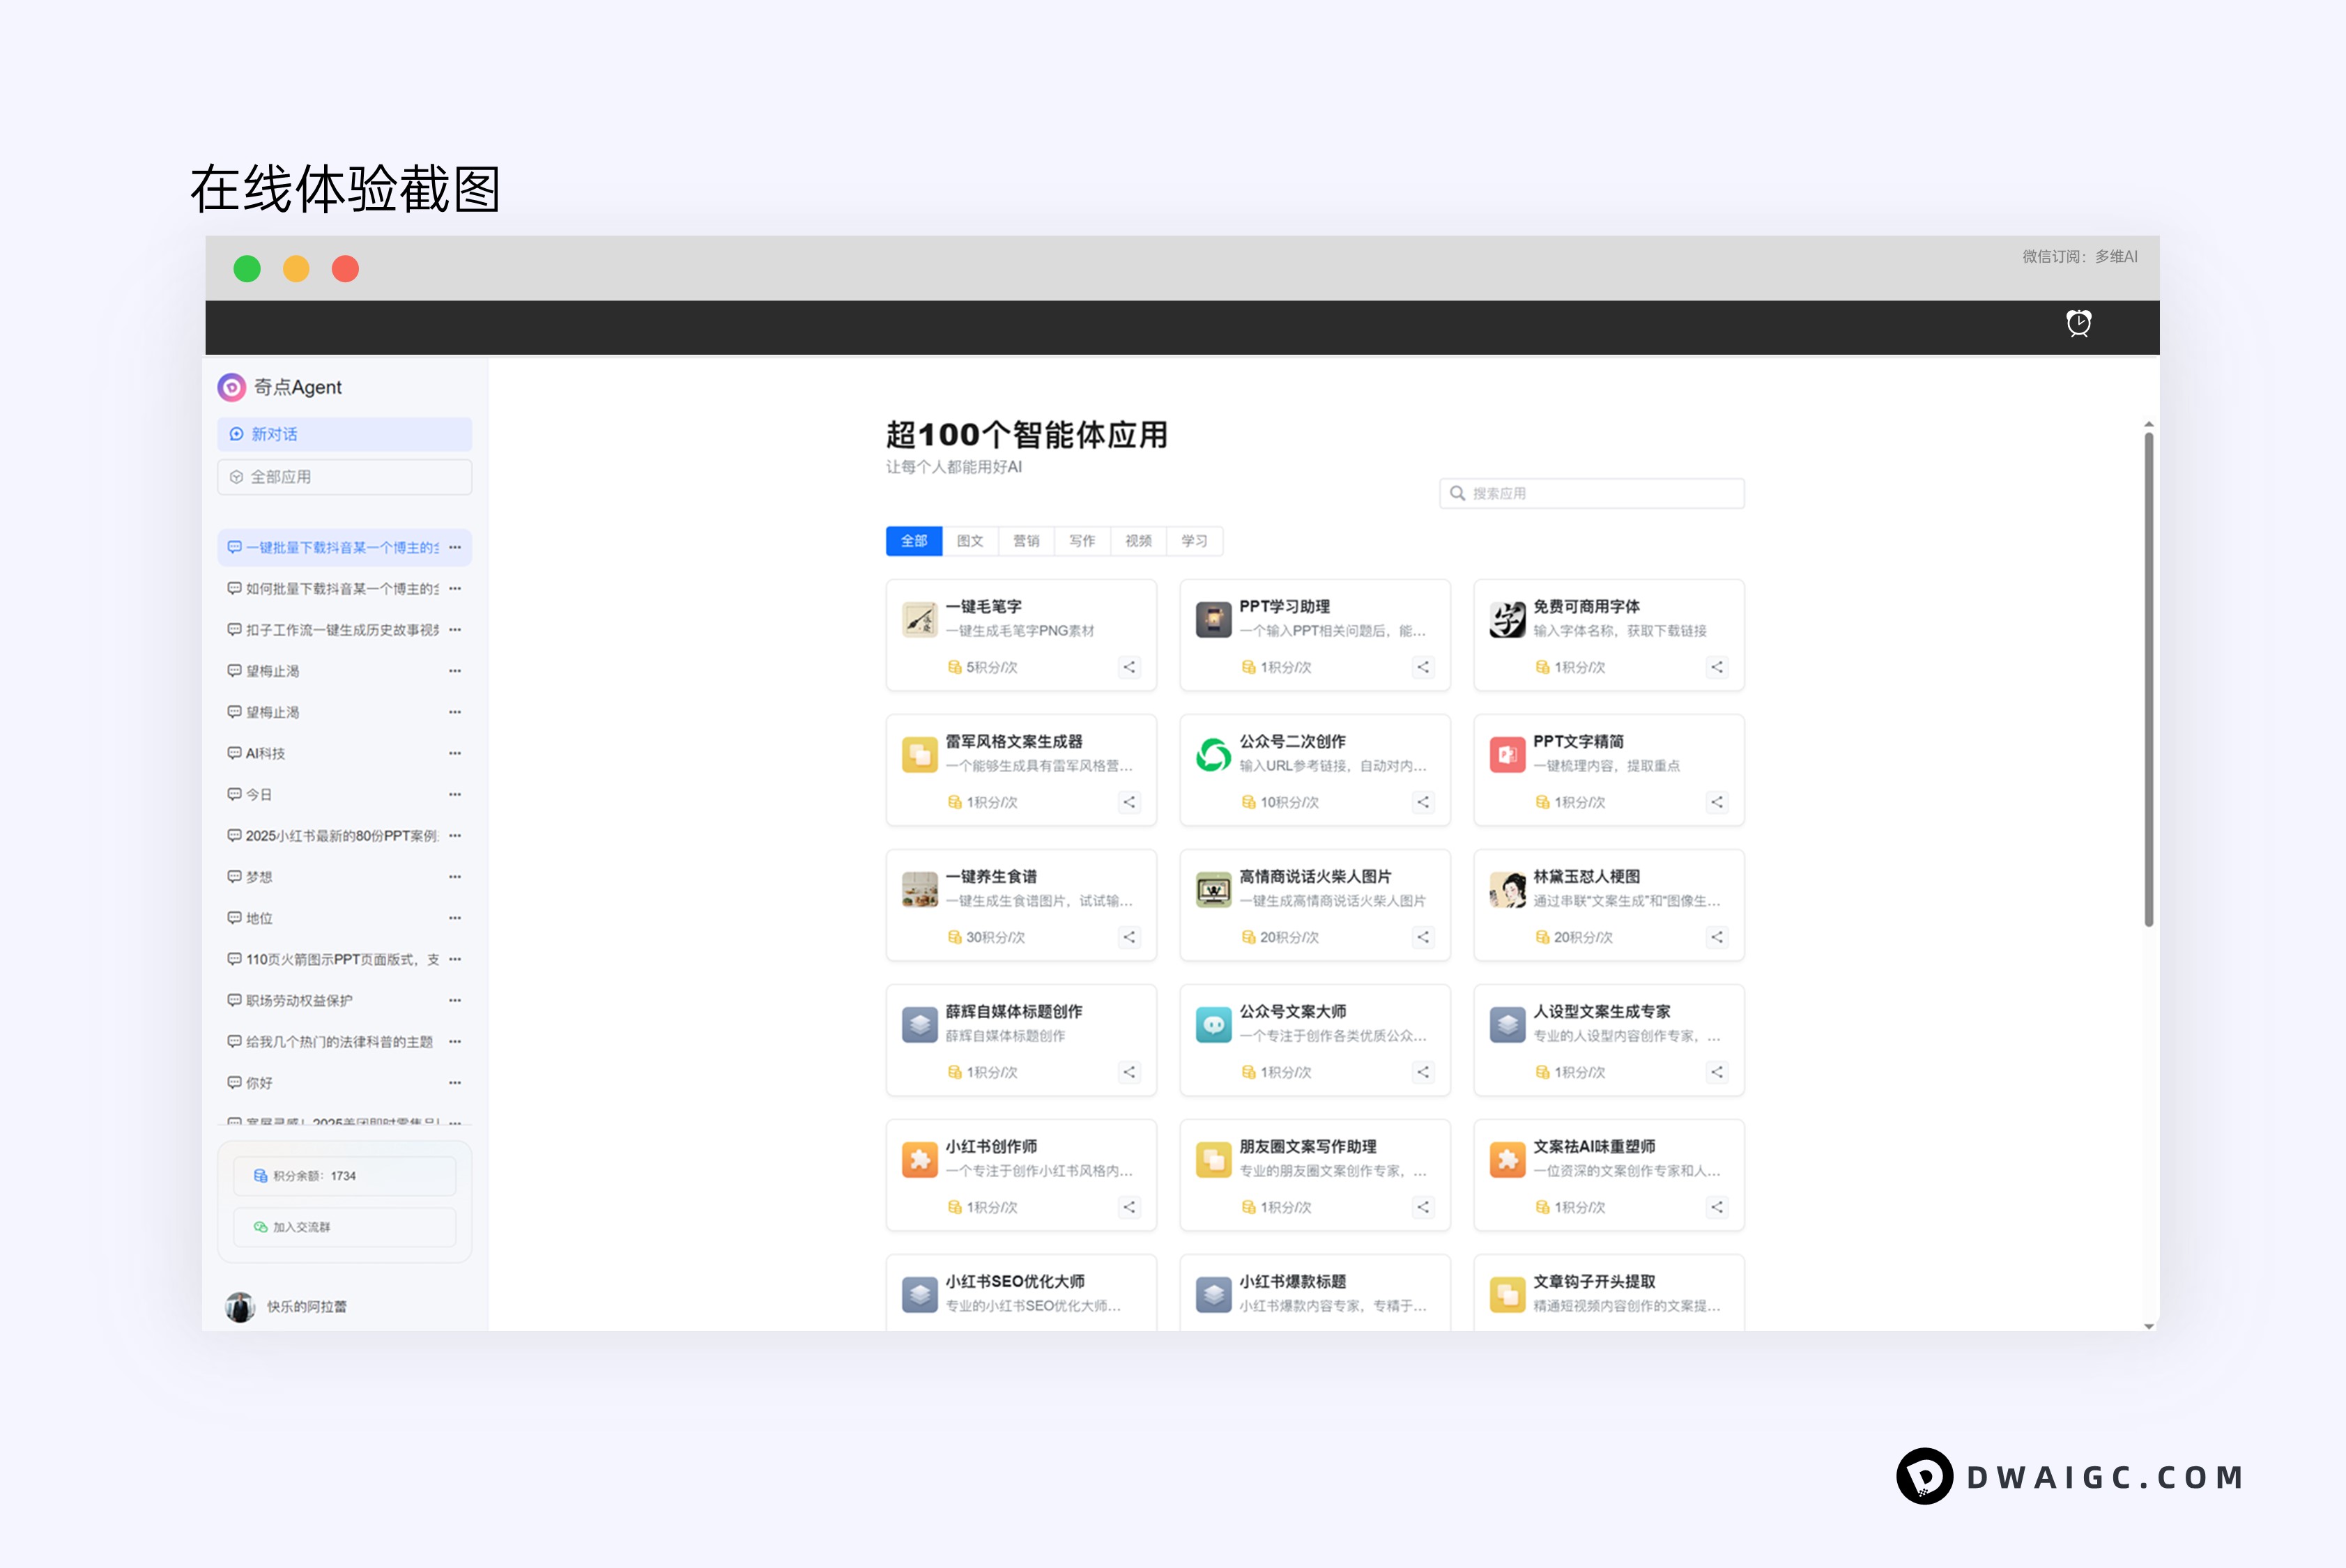
Task: Open the options menu for AI科技 chat
Action: (x=455, y=753)
